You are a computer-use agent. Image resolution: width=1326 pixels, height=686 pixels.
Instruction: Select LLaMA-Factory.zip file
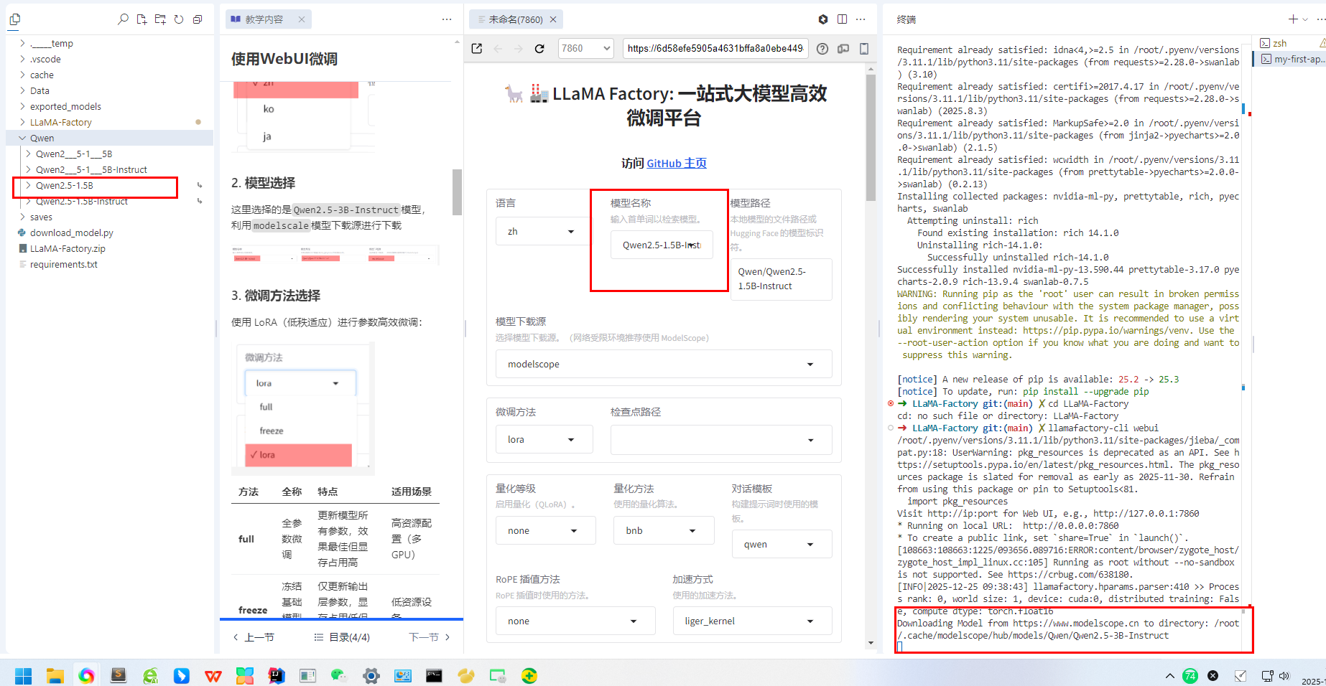tap(109, 248)
